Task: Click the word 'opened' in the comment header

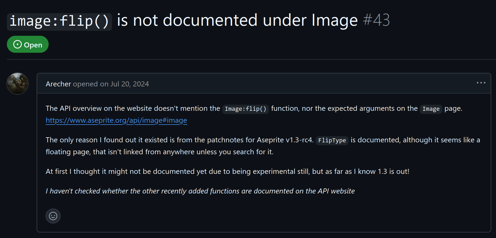Action: tap(85, 84)
